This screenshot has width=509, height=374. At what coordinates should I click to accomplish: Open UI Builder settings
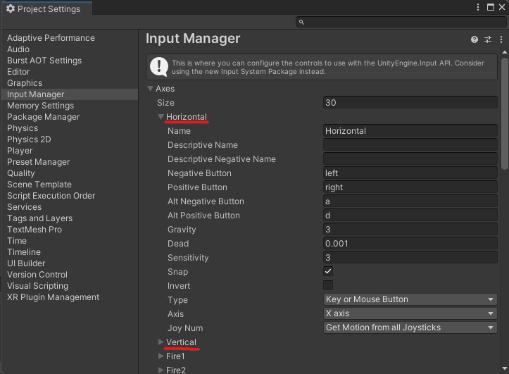pos(26,263)
